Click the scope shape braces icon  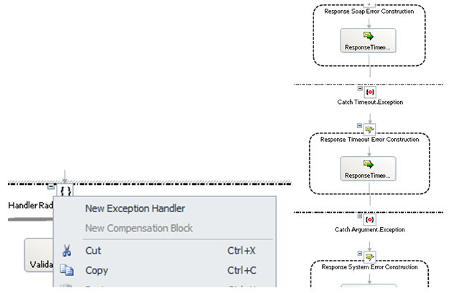click(65, 190)
